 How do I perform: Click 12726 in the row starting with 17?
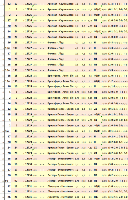pyautogui.click(x=29, y=20)
